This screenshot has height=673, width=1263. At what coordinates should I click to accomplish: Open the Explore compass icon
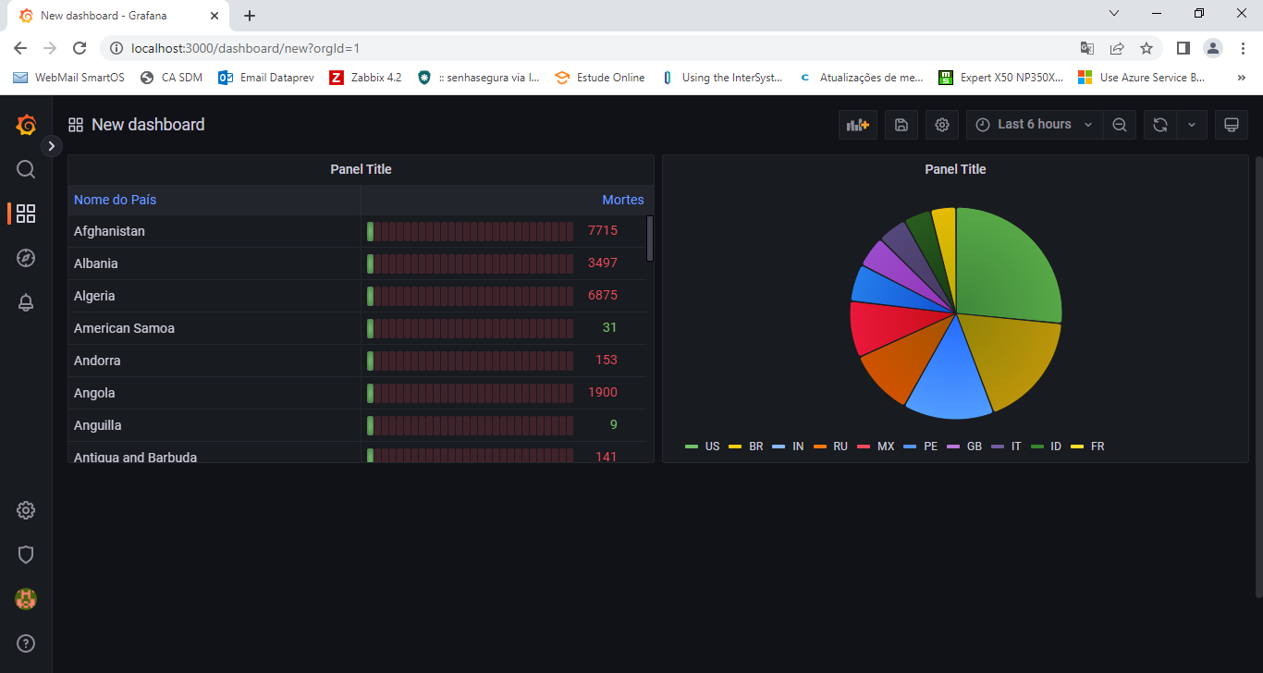(26, 258)
